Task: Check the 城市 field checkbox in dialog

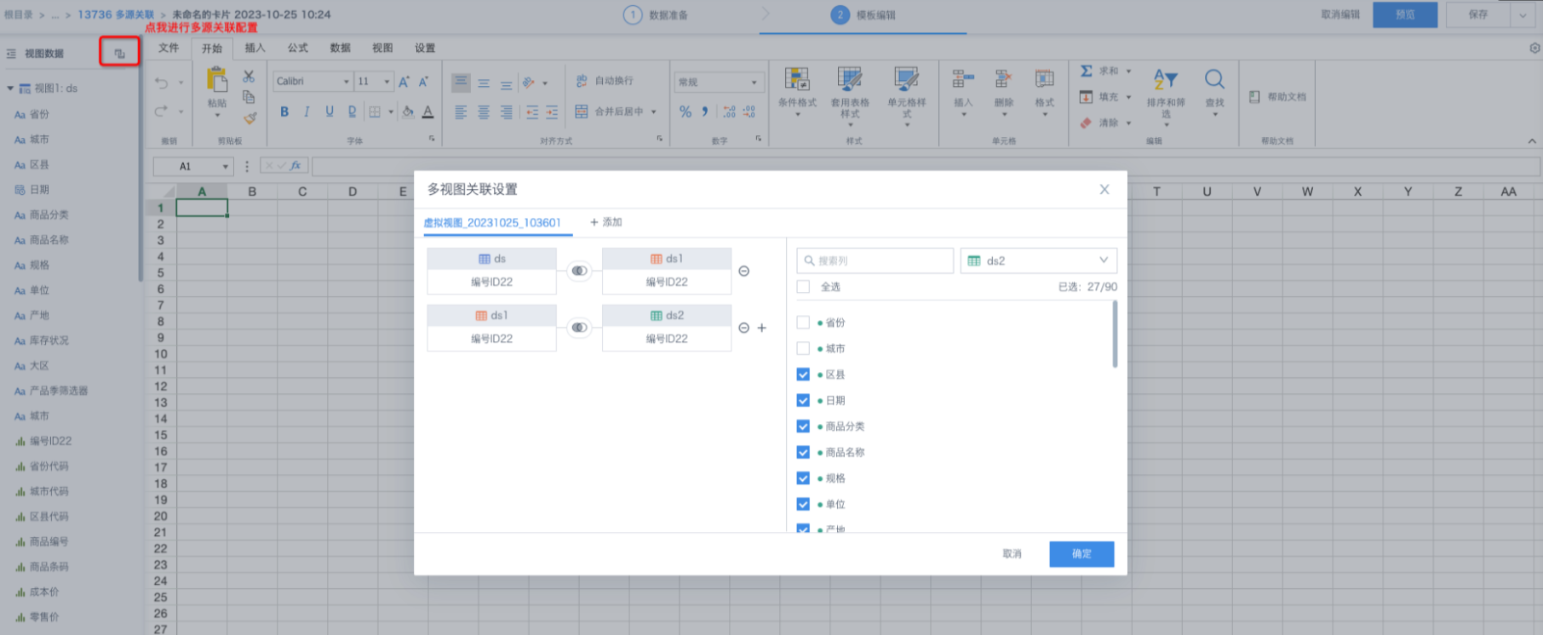Action: pyautogui.click(x=803, y=348)
